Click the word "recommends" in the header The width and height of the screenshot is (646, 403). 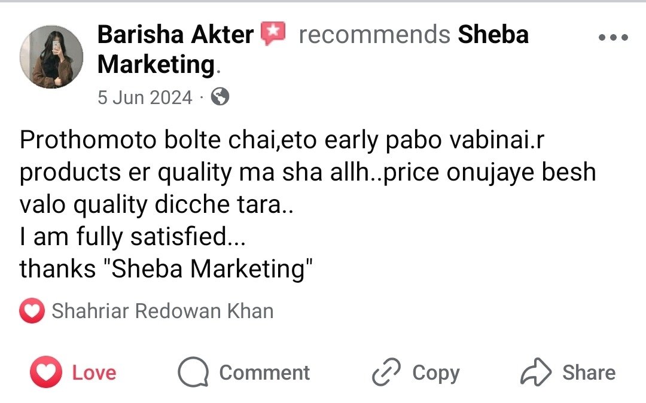tap(374, 35)
